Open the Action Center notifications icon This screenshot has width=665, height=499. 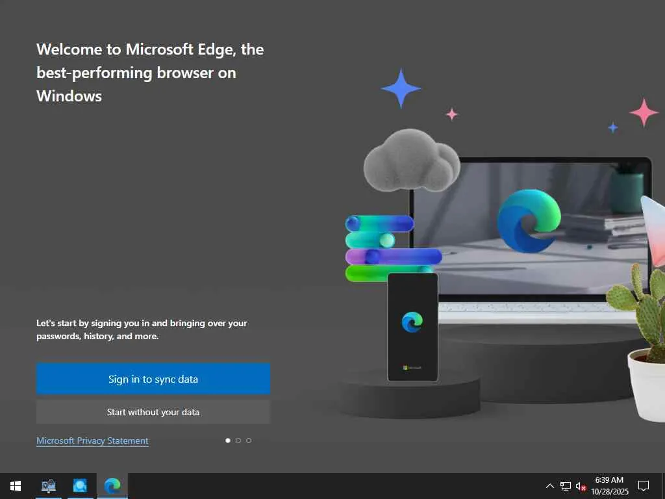tap(644, 486)
